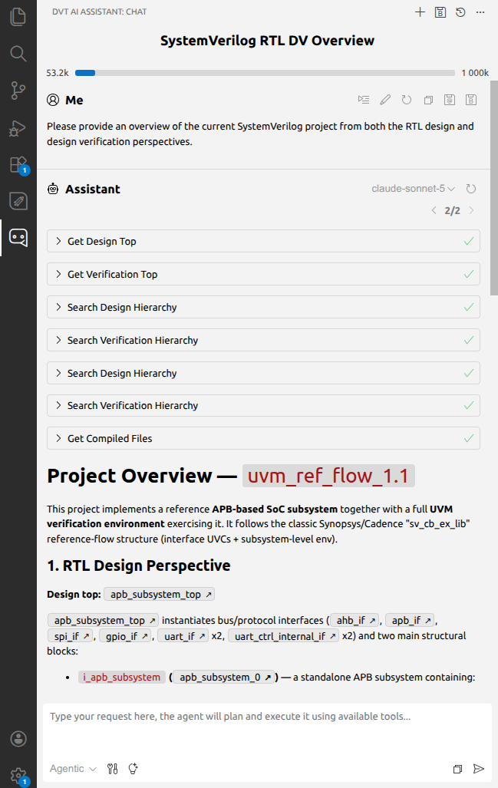Open the notepad-pencil view in activity bar
This screenshot has width=498, height=788.
click(x=18, y=201)
